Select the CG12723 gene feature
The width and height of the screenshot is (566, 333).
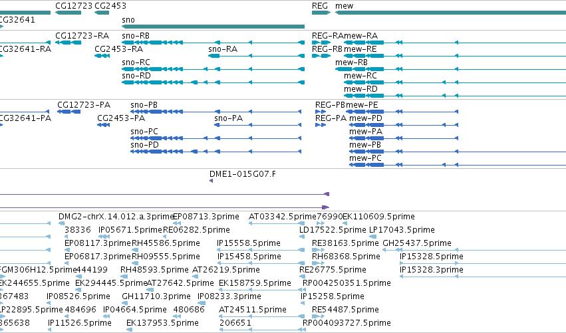[68, 13]
